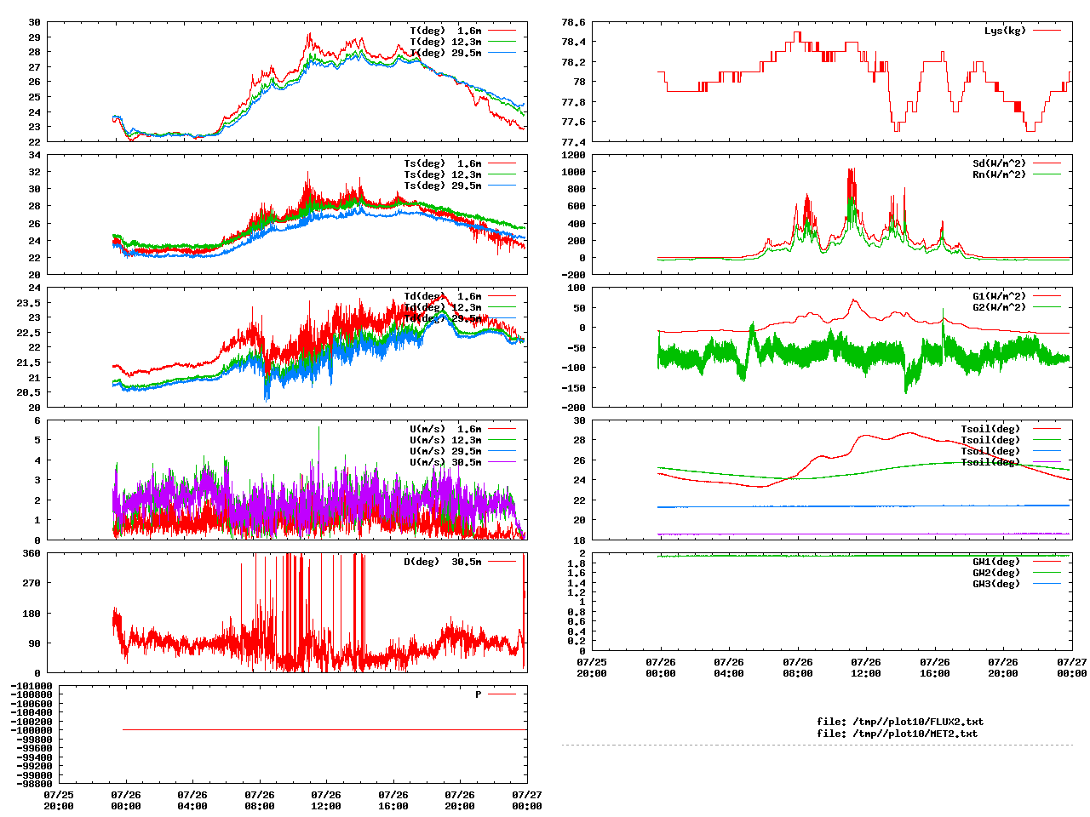The image size is (1090, 817).
Task: Click the Lys(kg) legend label
Action: (x=1005, y=31)
